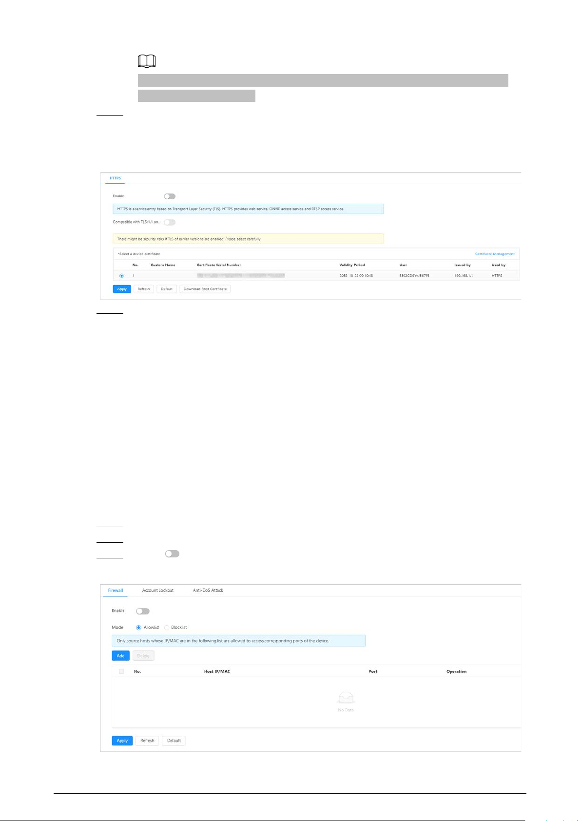Select certificate No. 1 radio button
The width and height of the screenshot is (581, 821).
pos(121,276)
